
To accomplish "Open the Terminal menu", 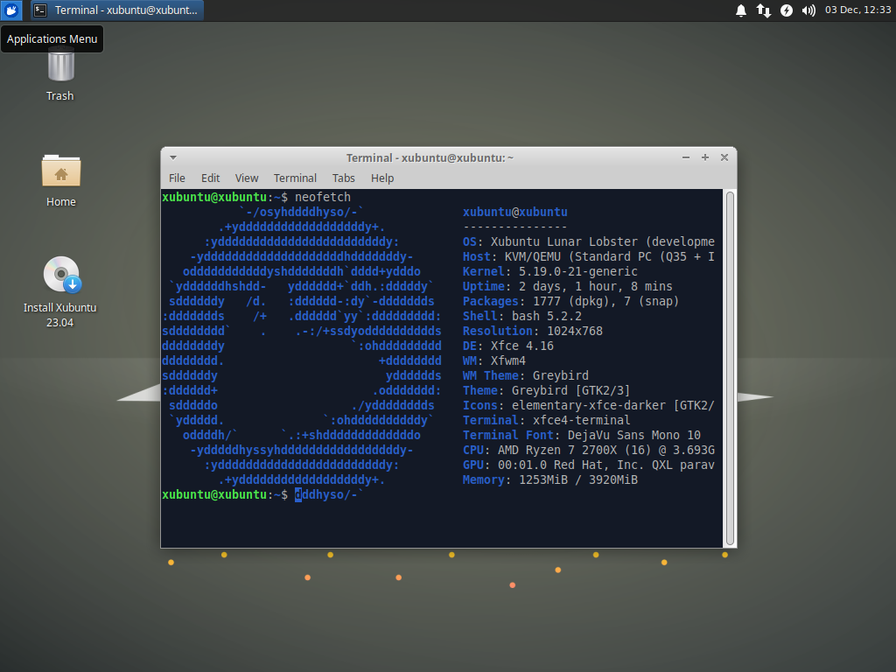I will pyautogui.click(x=295, y=178).
